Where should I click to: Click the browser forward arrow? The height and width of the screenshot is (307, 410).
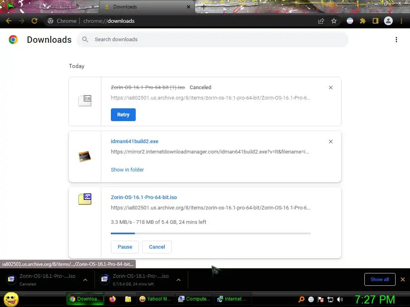point(22,21)
